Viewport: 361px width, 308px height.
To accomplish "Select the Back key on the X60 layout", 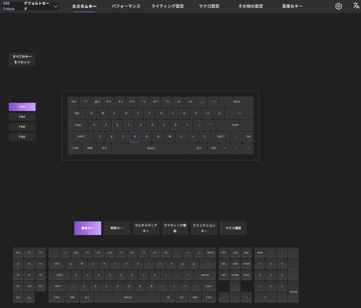I will tap(236, 102).
